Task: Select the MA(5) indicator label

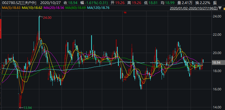Action: pos(11,8)
